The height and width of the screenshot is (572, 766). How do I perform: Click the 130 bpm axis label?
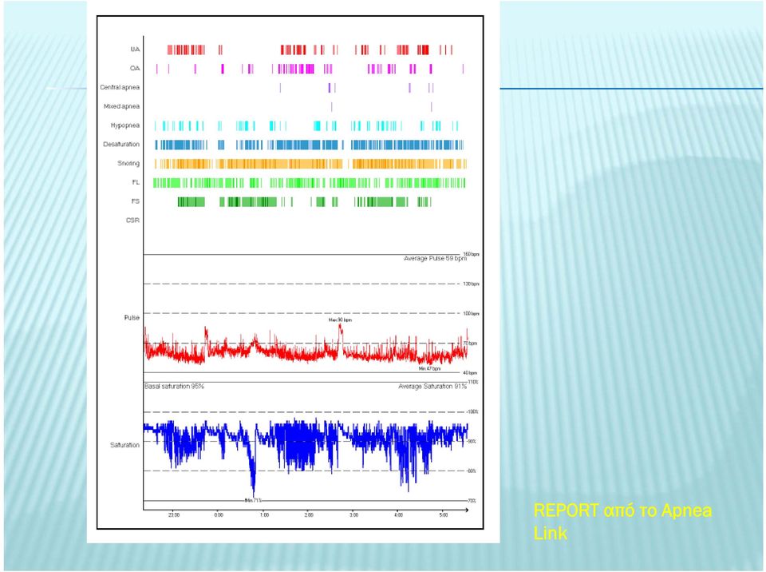coord(471,284)
